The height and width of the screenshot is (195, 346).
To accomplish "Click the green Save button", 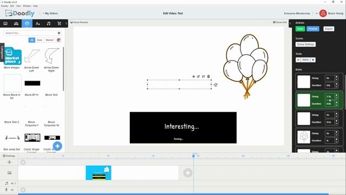I will click(300, 29).
